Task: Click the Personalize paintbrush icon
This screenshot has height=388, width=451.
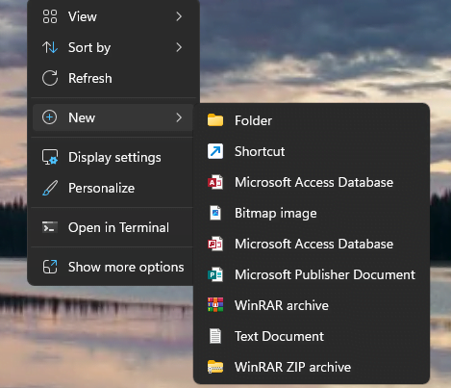Action: [x=50, y=188]
